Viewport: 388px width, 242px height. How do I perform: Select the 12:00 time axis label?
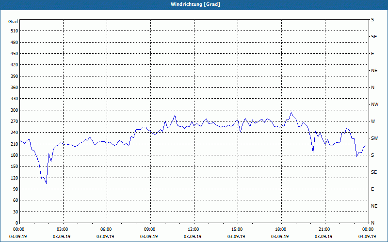(x=193, y=229)
